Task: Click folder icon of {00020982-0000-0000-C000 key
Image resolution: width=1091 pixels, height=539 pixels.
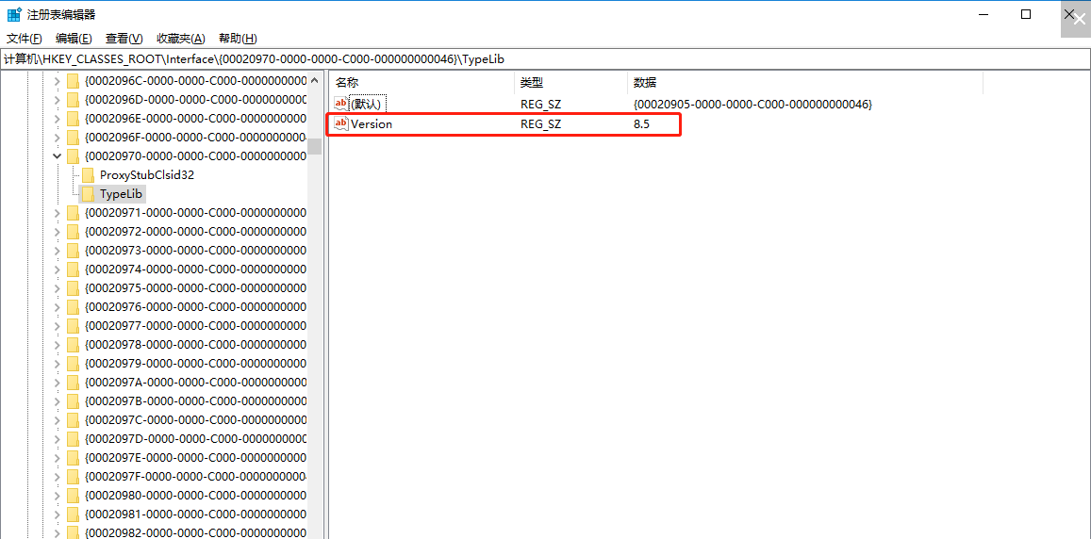Action: (73, 533)
